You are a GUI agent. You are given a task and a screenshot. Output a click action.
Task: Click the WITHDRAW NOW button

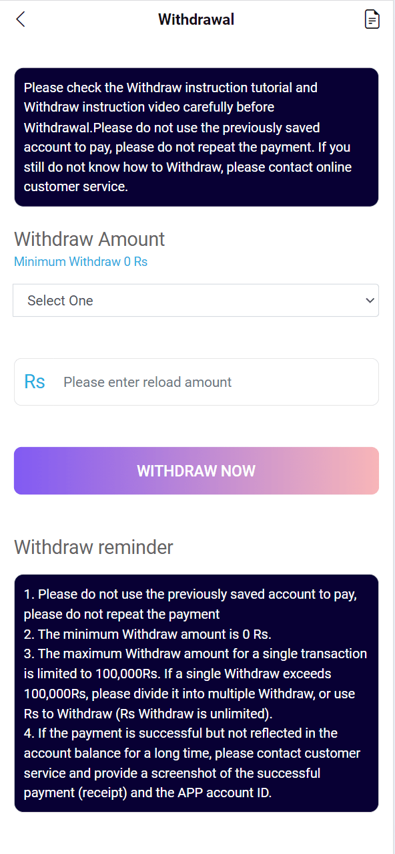click(x=196, y=470)
